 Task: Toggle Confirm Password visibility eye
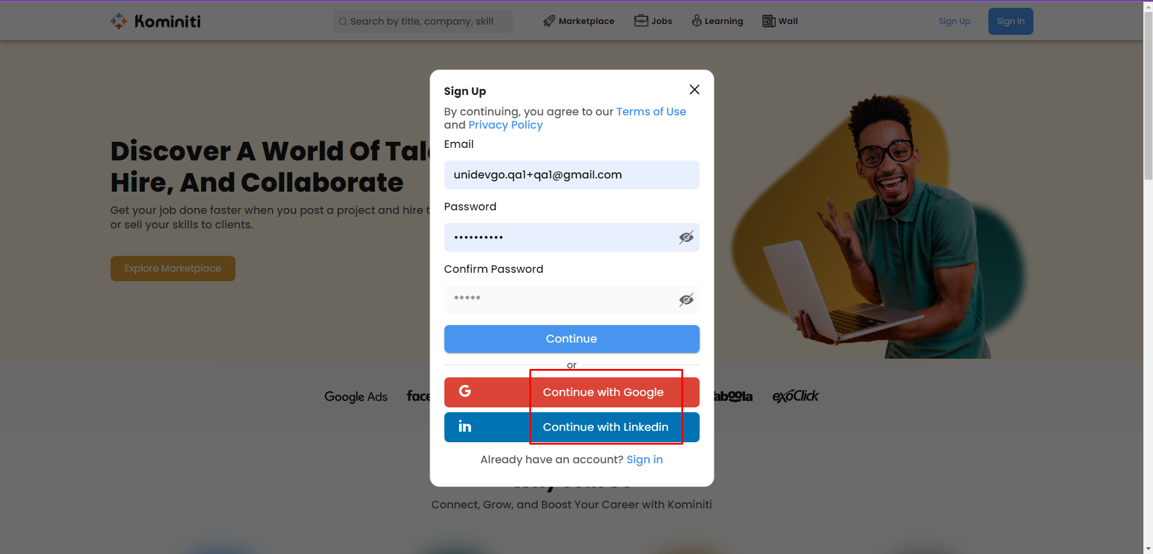(686, 300)
